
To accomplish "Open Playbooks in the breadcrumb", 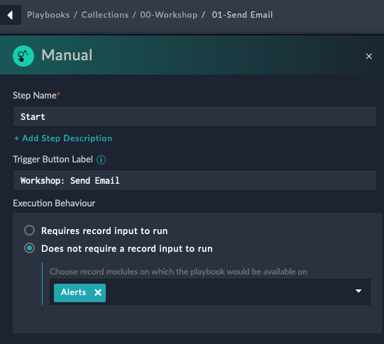I will pos(48,15).
